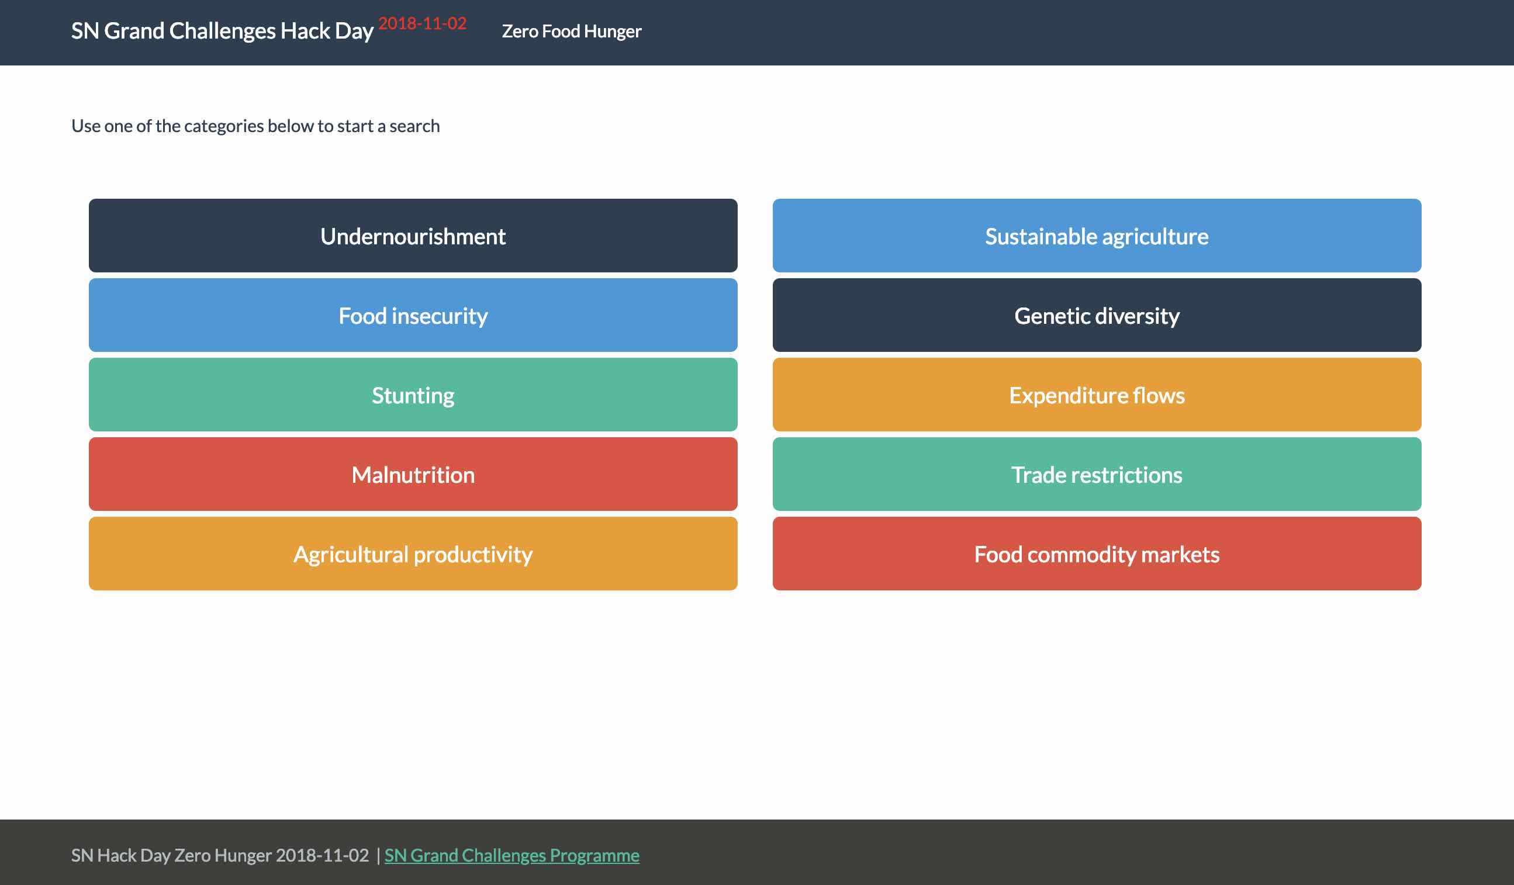1514x885 pixels.
Task: Click empty white area below category buttons
Action: (x=757, y=703)
